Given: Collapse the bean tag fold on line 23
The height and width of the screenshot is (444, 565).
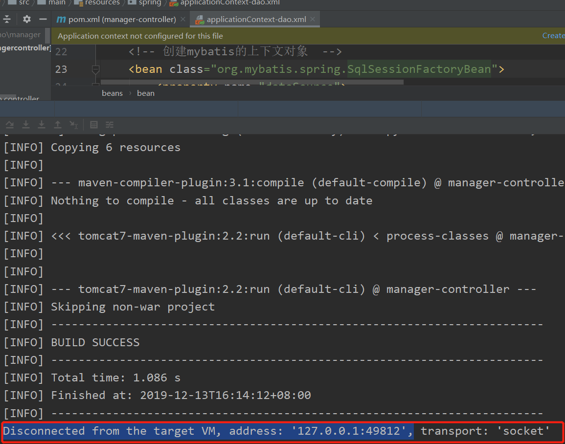Looking at the screenshot, I should (95, 69).
